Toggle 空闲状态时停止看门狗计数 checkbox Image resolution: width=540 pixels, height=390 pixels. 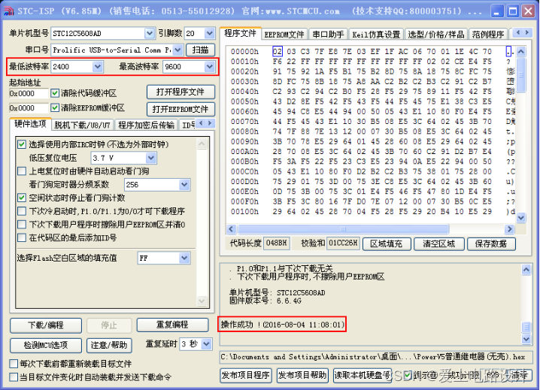22,198
